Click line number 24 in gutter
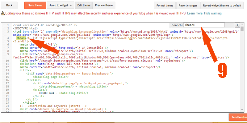Screen dimensions: 247x123 (7, 106)
